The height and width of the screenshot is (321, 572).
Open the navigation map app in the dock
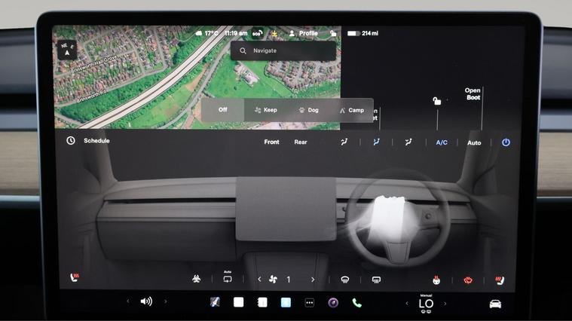(215, 302)
